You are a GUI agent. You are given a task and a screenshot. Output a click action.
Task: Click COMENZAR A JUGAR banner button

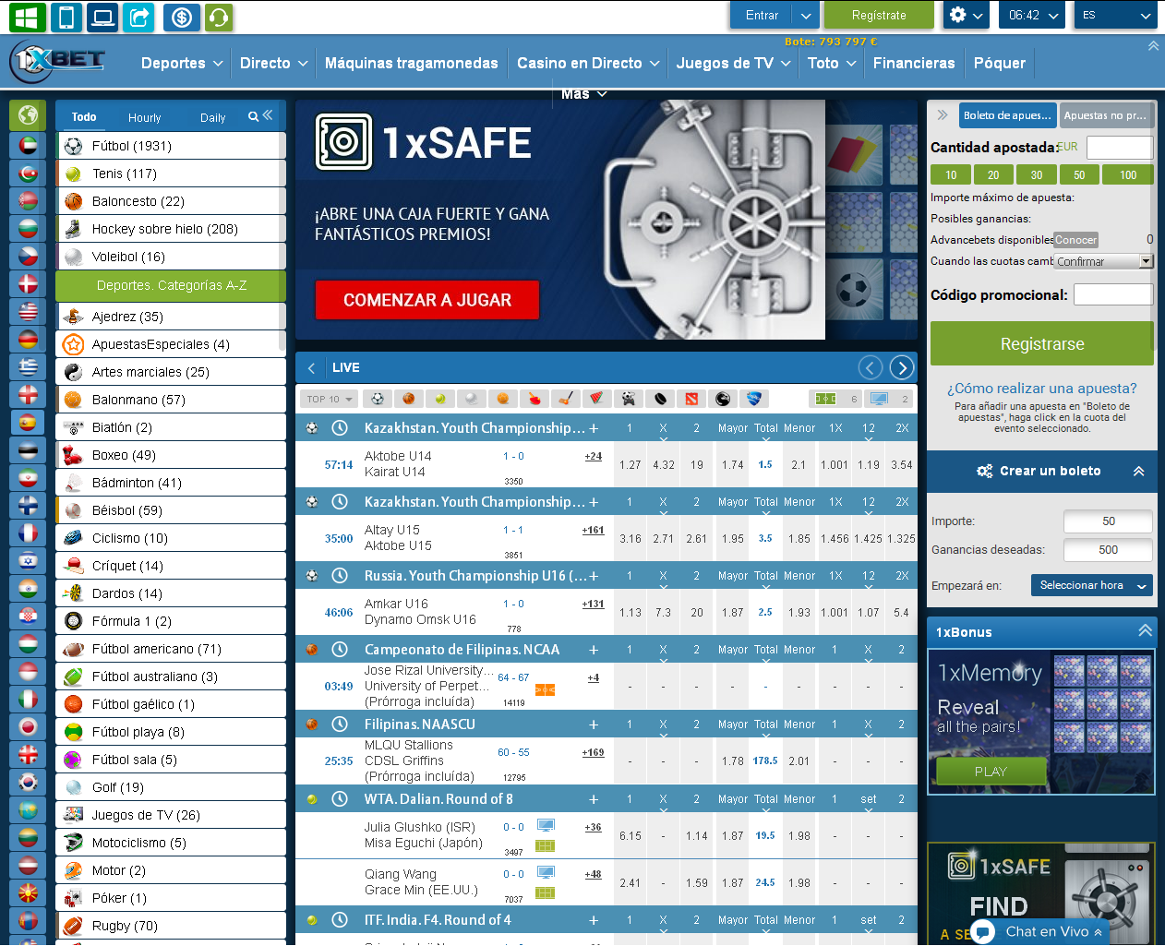(427, 300)
